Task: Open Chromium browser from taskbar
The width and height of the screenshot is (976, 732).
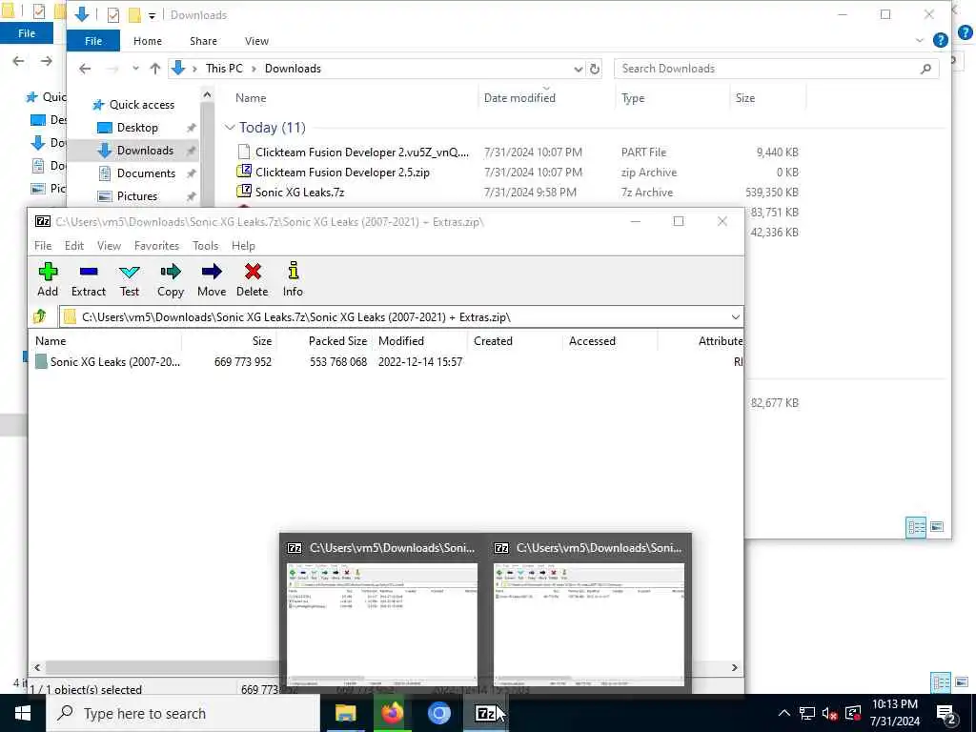Action: 438,713
